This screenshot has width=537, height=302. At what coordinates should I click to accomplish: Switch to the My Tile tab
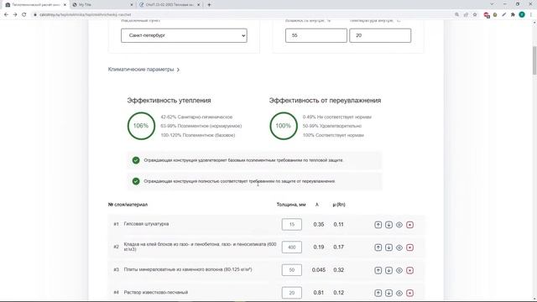pos(102,5)
